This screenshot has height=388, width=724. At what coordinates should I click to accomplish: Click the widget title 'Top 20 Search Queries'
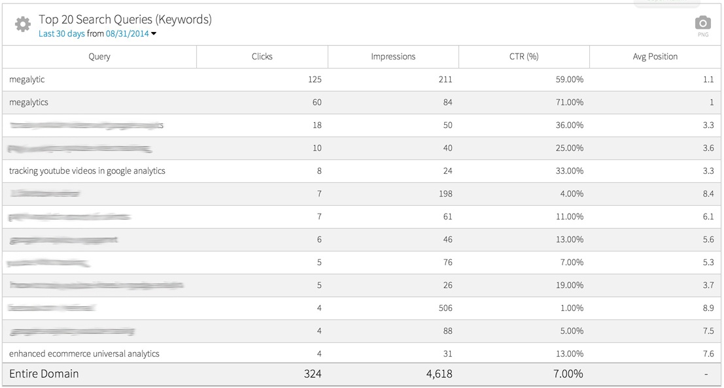click(125, 20)
